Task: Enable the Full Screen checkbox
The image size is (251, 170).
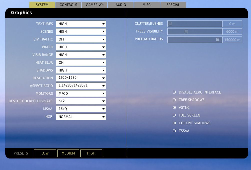Action: point(174,115)
